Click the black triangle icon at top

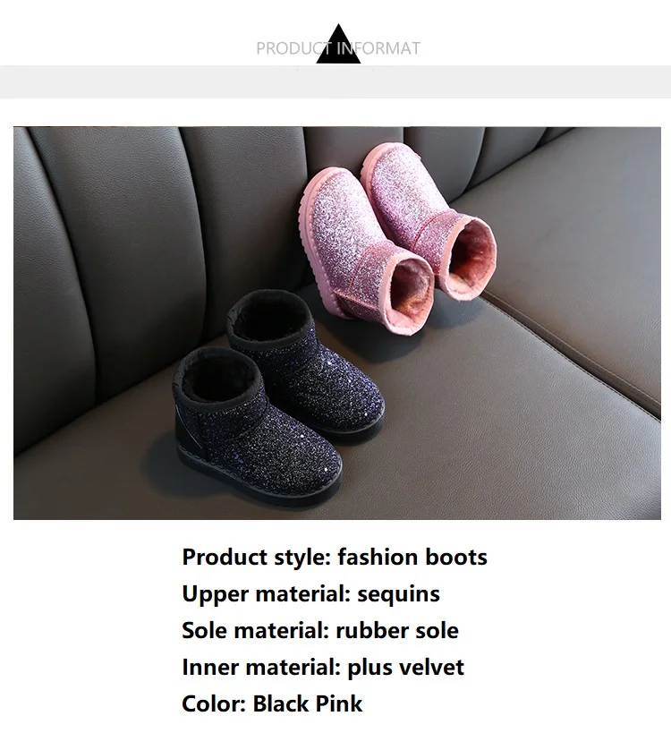click(338, 46)
